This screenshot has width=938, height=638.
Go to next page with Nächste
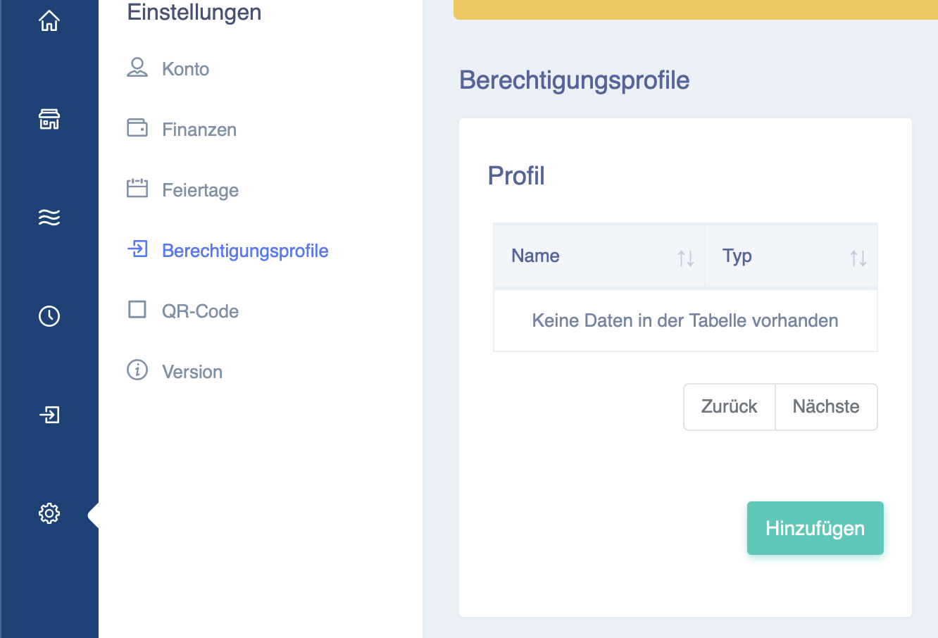826,406
